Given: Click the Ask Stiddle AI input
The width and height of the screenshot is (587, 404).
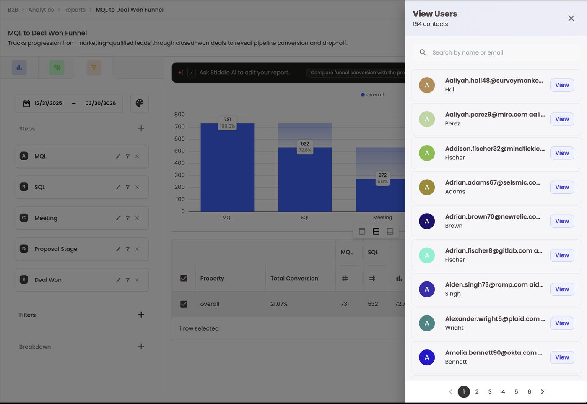Looking at the screenshot, I should tap(245, 73).
